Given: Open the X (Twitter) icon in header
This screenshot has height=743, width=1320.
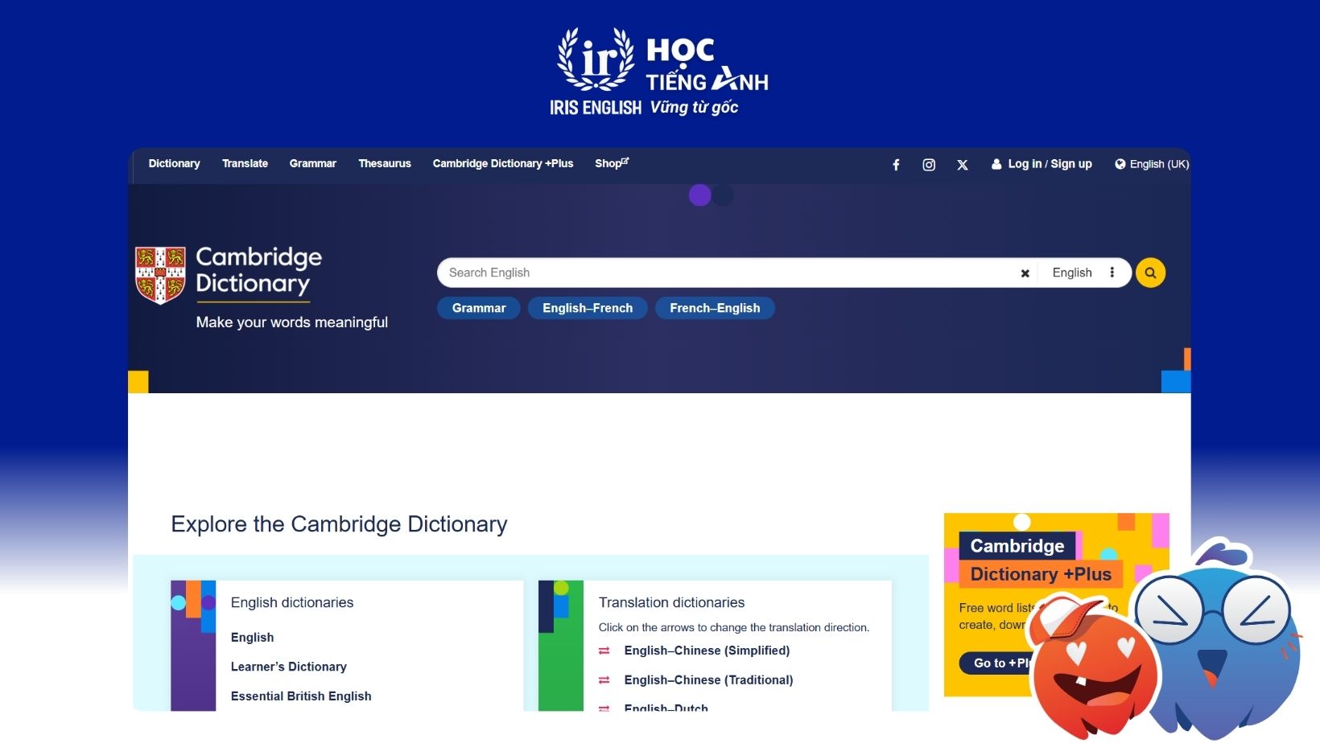Looking at the screenshot, I should pyautogui.click(x=963, y=165).
